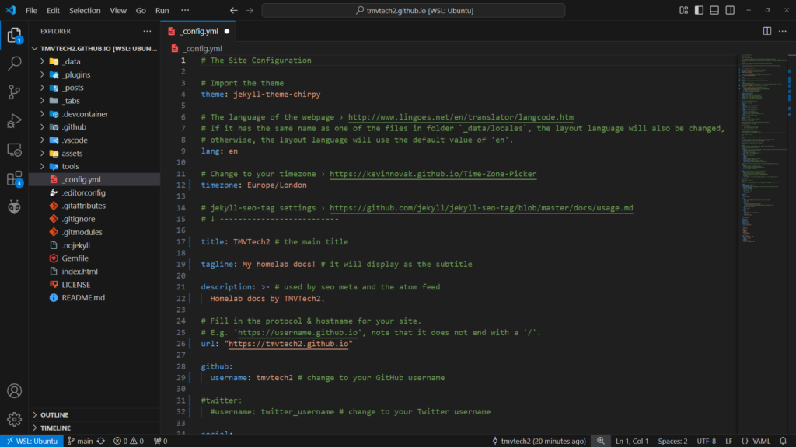Open the alien-face extension icon in activity bar
Viewport: 796px width, 447px height.
[14, 206]
